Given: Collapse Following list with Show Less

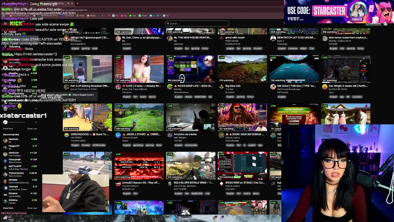Looking at the screenshot, I should click(32, 129).
